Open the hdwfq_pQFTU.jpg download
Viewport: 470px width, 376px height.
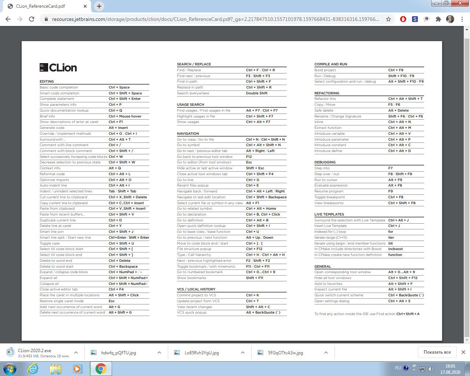pyautogui.click(x=118, y=352)
